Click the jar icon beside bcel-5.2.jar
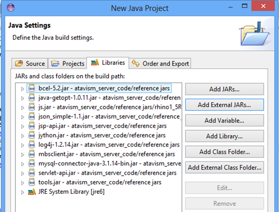 coord(32,88)
